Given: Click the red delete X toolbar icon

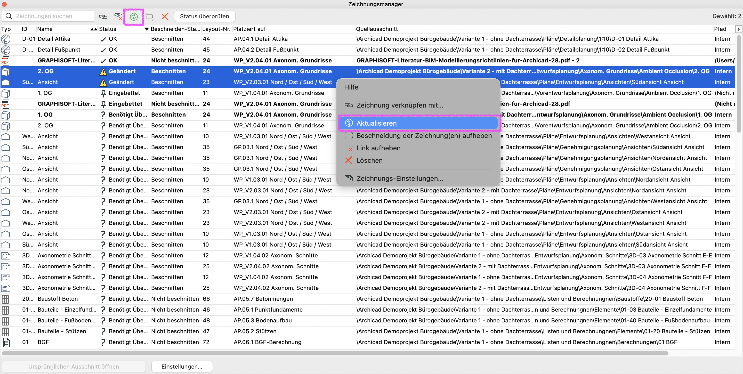Looking at the screenshot, I should click(165, 17).
